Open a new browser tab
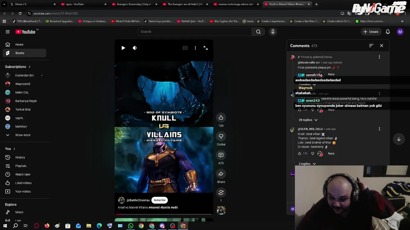This screenshot has height=230, width=410. pyautogui.click(x=316, y=4)
